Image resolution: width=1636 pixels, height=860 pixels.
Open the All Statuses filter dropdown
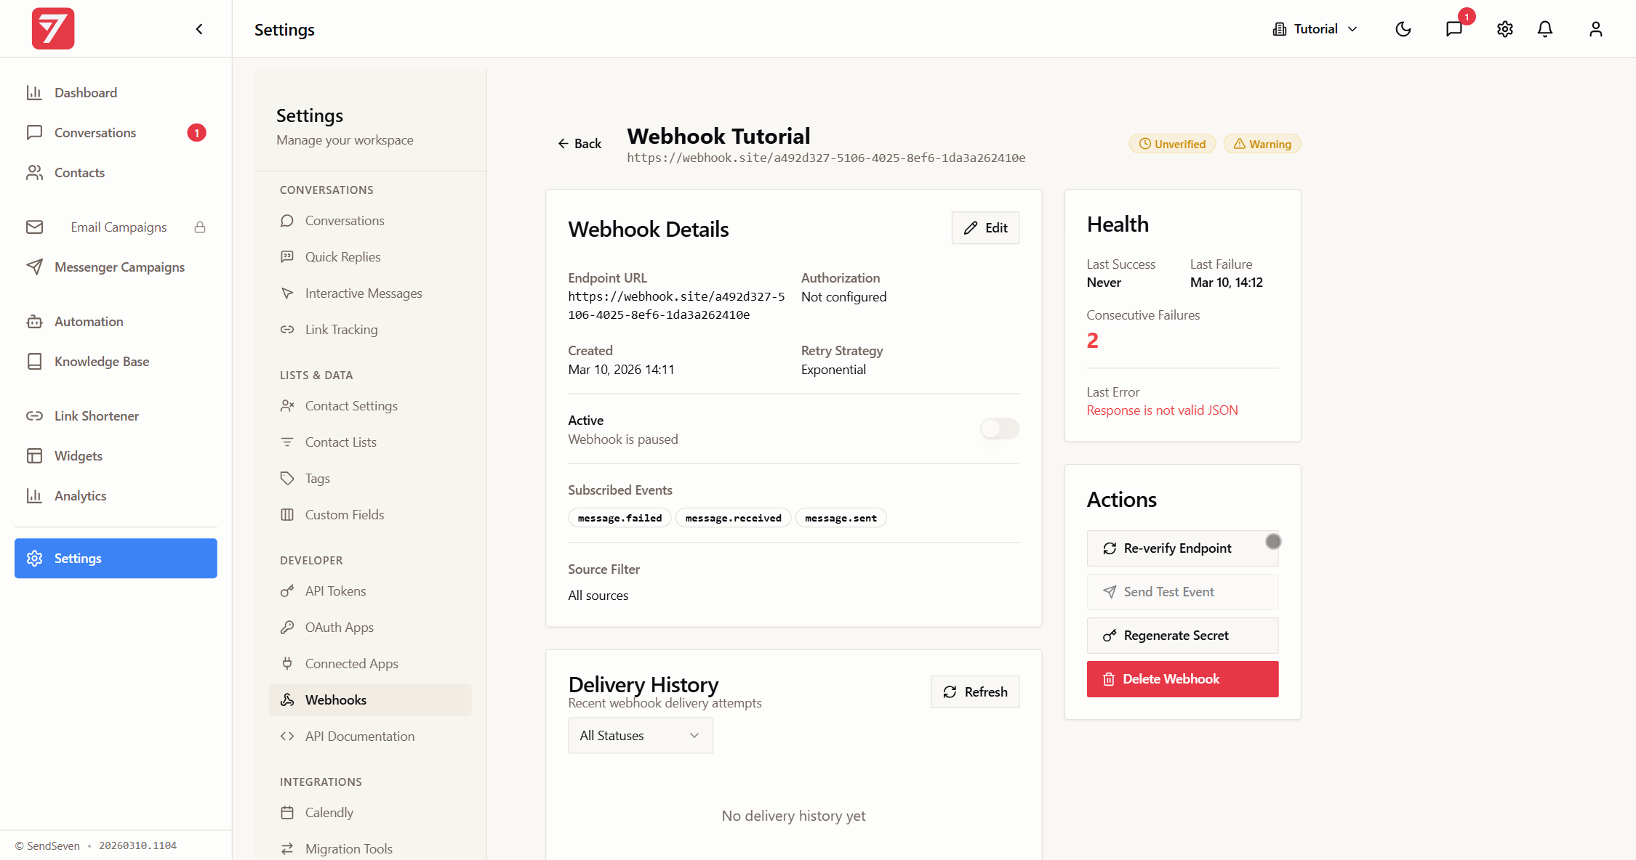click(640, 736)
